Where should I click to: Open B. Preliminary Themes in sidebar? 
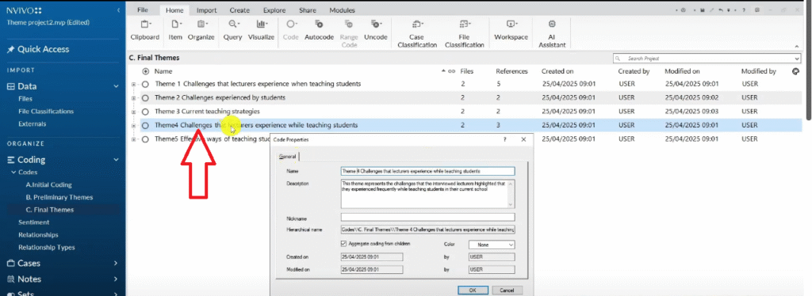tap(59, 197)
